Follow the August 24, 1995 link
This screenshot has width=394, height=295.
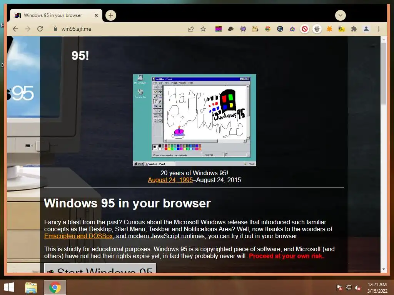[170, 180]
